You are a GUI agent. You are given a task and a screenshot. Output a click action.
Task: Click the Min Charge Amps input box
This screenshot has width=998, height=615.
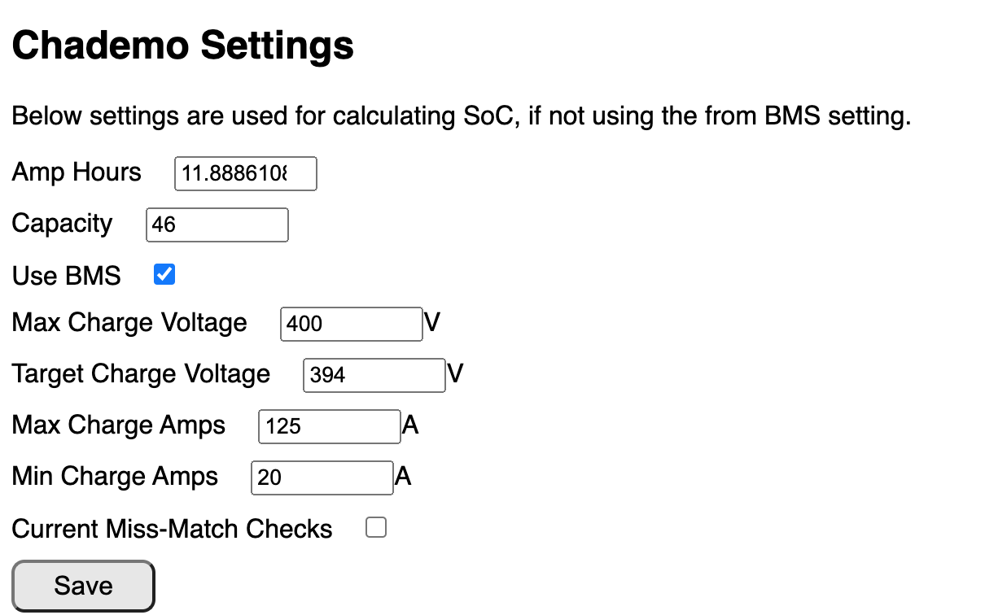tap(322, 478)
